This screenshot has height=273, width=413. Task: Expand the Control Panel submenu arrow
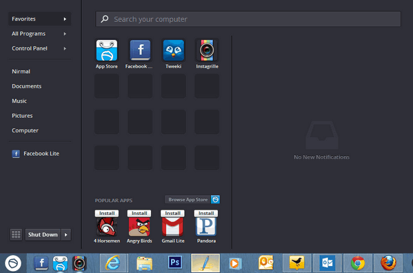65,48
